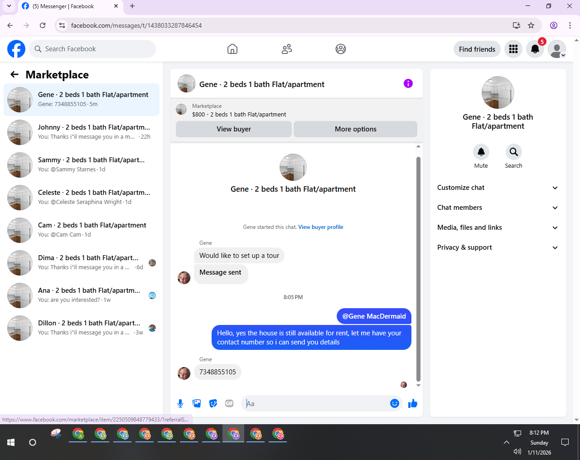Expand the Customize chat section

point(498,188)
